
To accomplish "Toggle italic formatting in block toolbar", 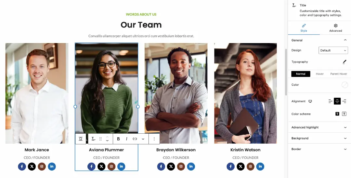I will point(126,139).
